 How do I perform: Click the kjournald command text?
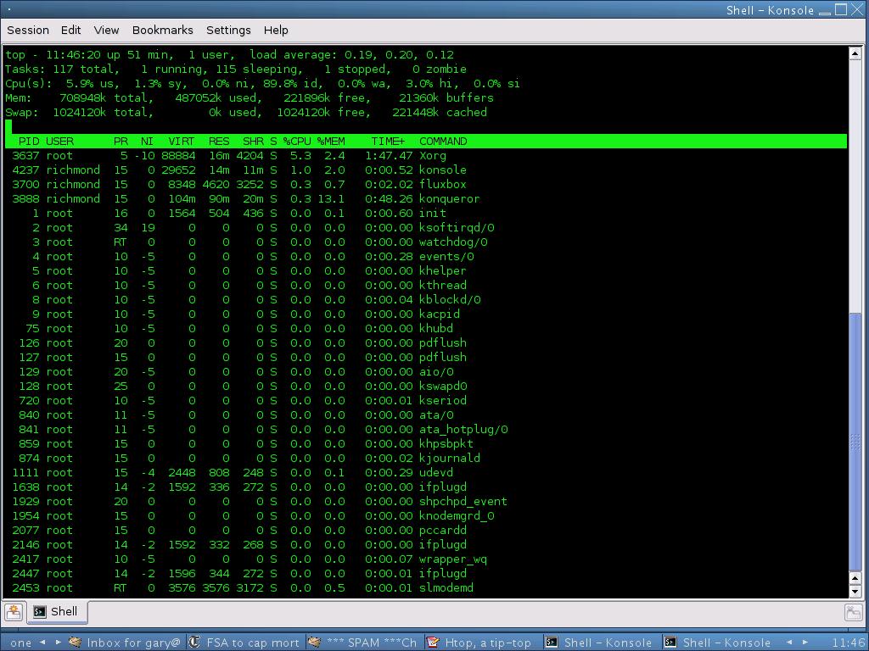click(x=450, y=458)
